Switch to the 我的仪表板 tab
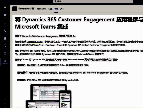Screen dimensions: 143x108 pos(41,9)
